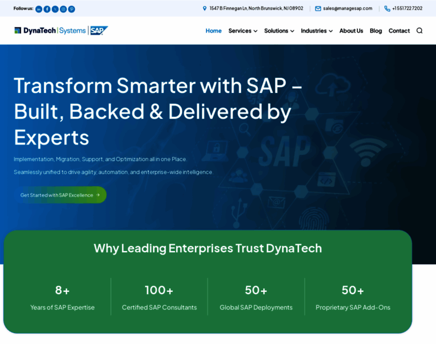Open the Facebook social icon
This screenshot has height=344, width=436.
click(47, 9)
